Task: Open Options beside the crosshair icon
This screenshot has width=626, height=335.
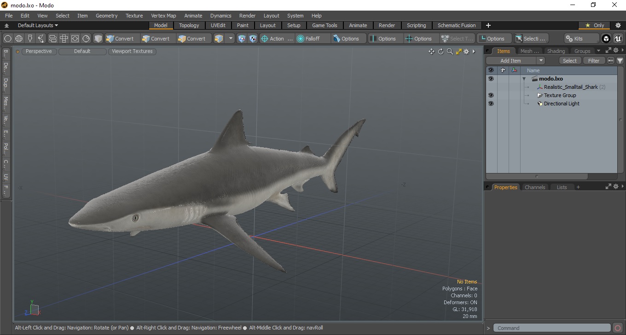Action: 421,39
